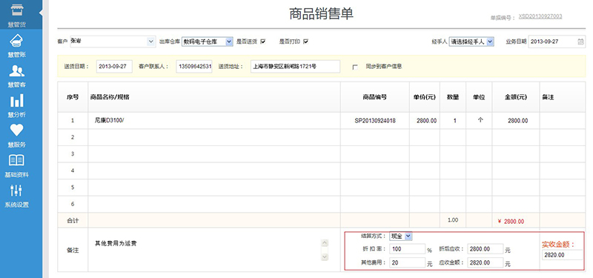Open the 结算方式 dropdown showing 现金
Viewport: 593px width, 278px height.
click(400, 236)
